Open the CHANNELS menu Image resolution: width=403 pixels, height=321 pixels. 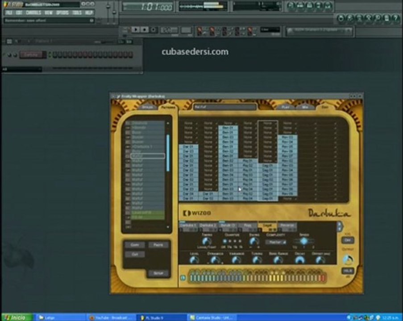[x=33, y=12]
